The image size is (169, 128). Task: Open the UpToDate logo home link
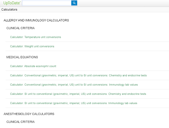tap(12, 3)
